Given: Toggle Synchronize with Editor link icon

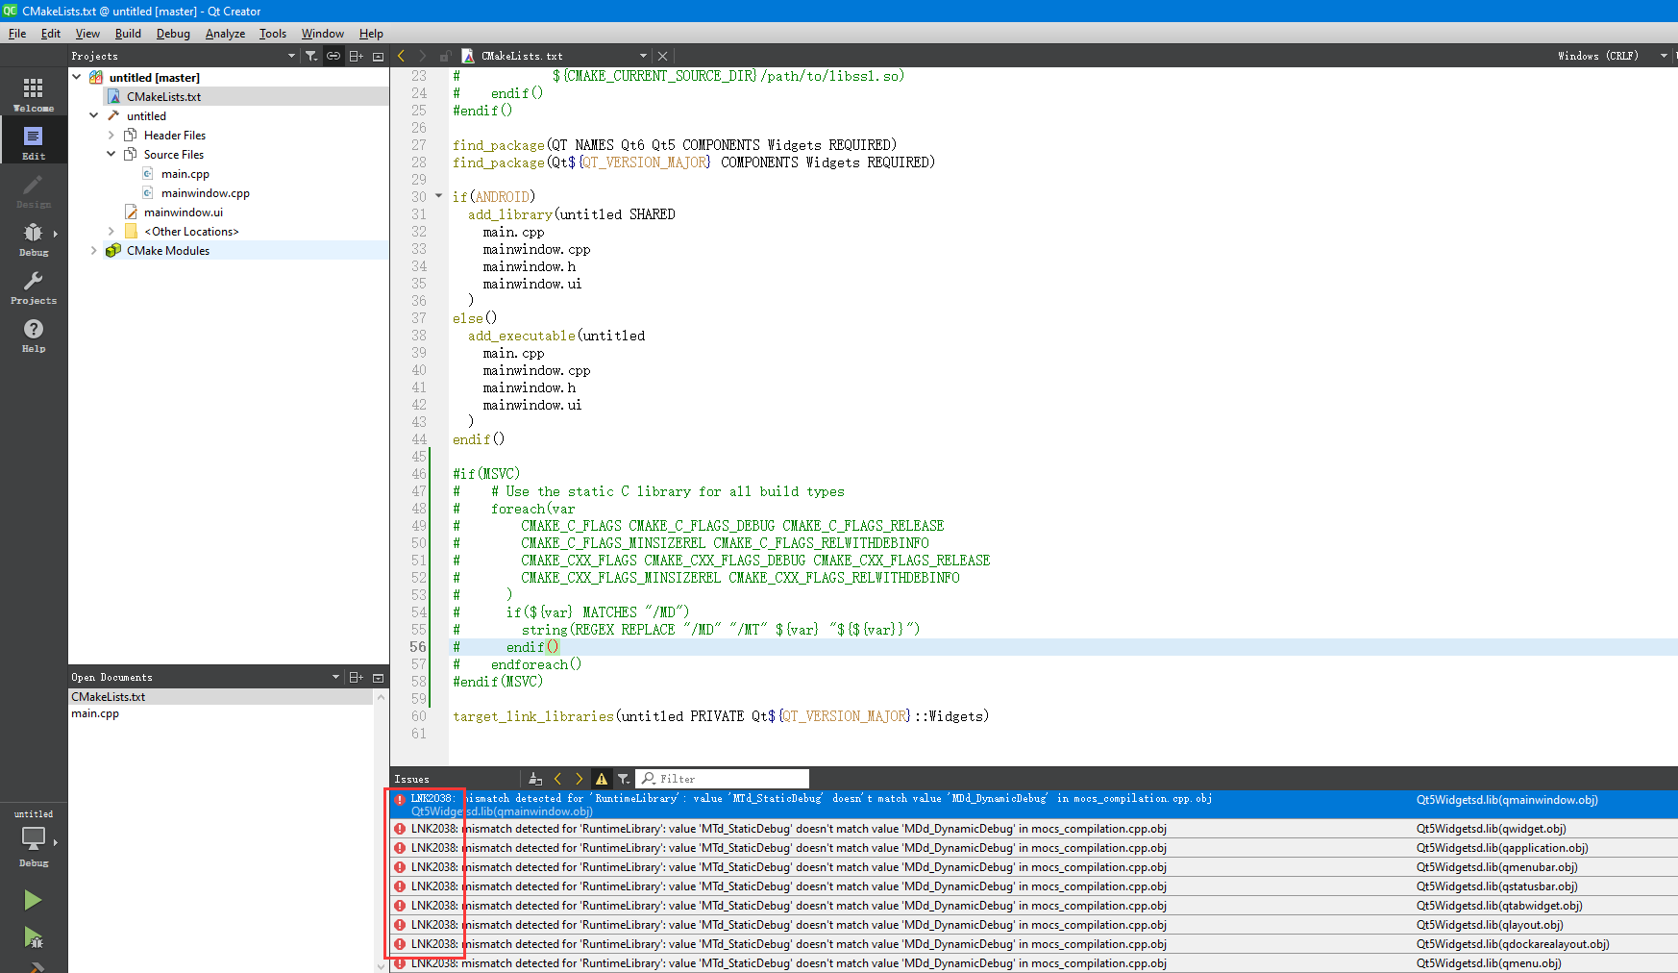Looking at the screenshot, I should 333,56.
